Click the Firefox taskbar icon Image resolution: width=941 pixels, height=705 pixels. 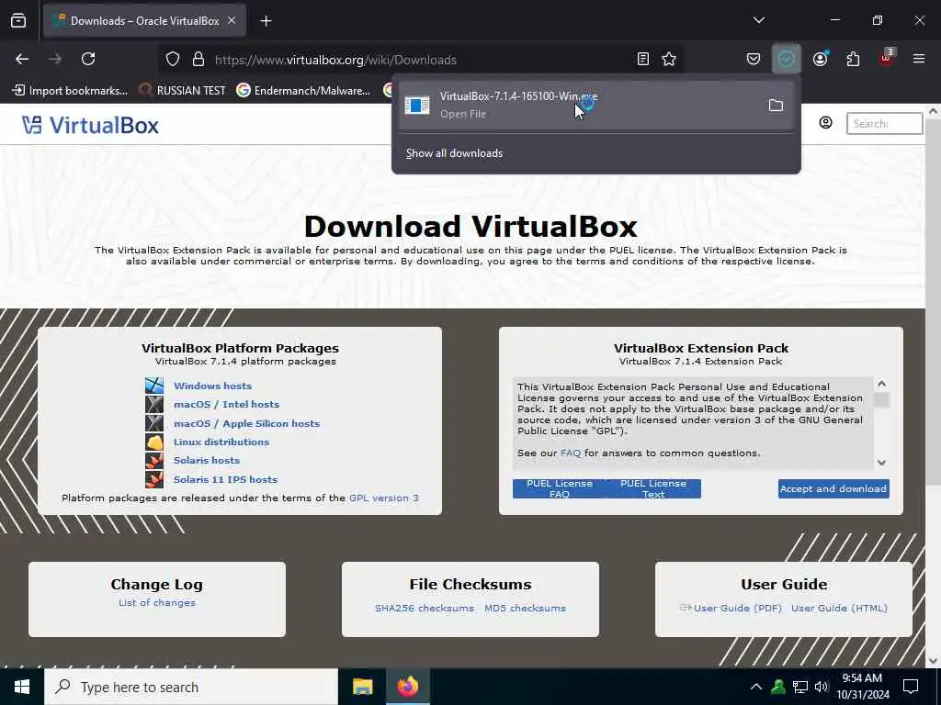407,687
